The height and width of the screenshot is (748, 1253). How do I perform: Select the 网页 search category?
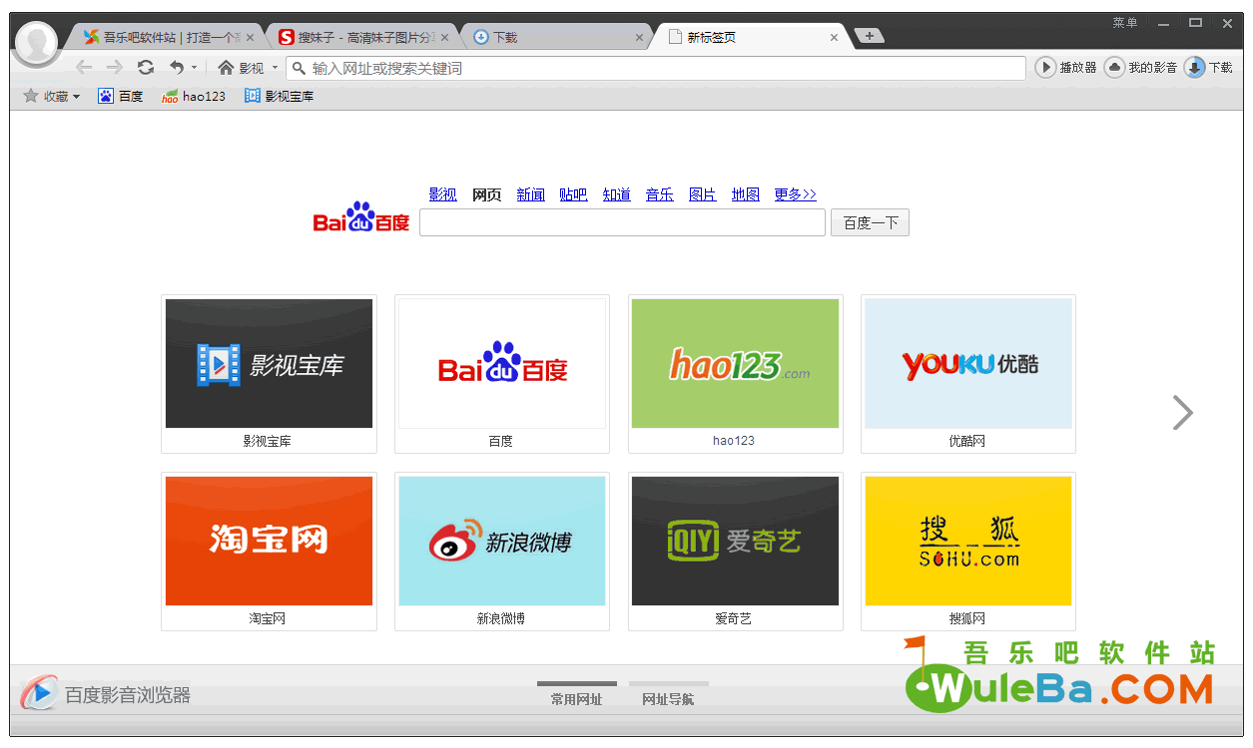486,194
